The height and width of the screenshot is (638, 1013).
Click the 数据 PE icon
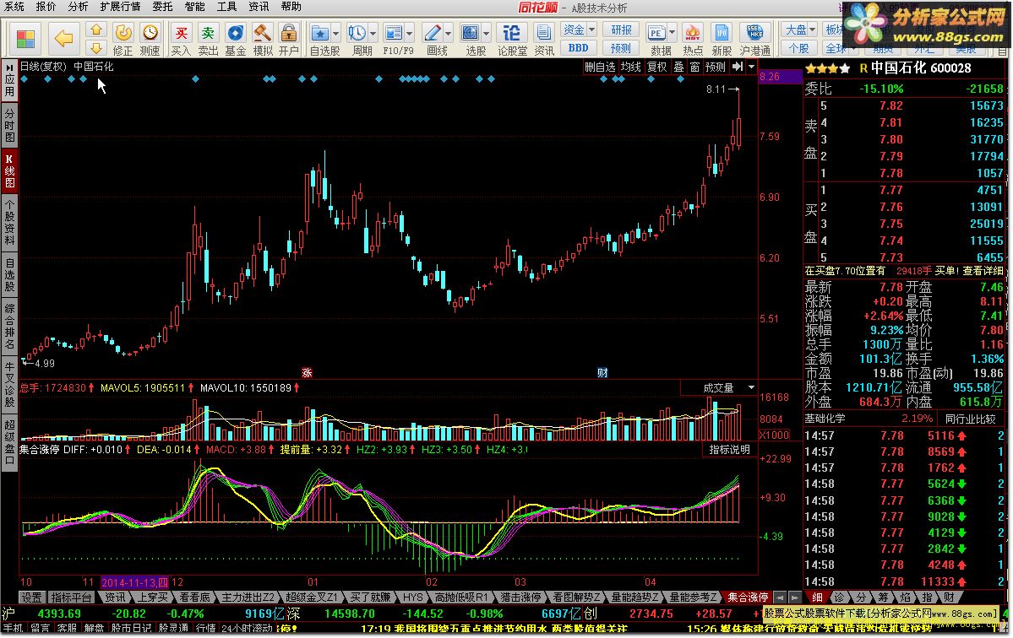point(656,32)
